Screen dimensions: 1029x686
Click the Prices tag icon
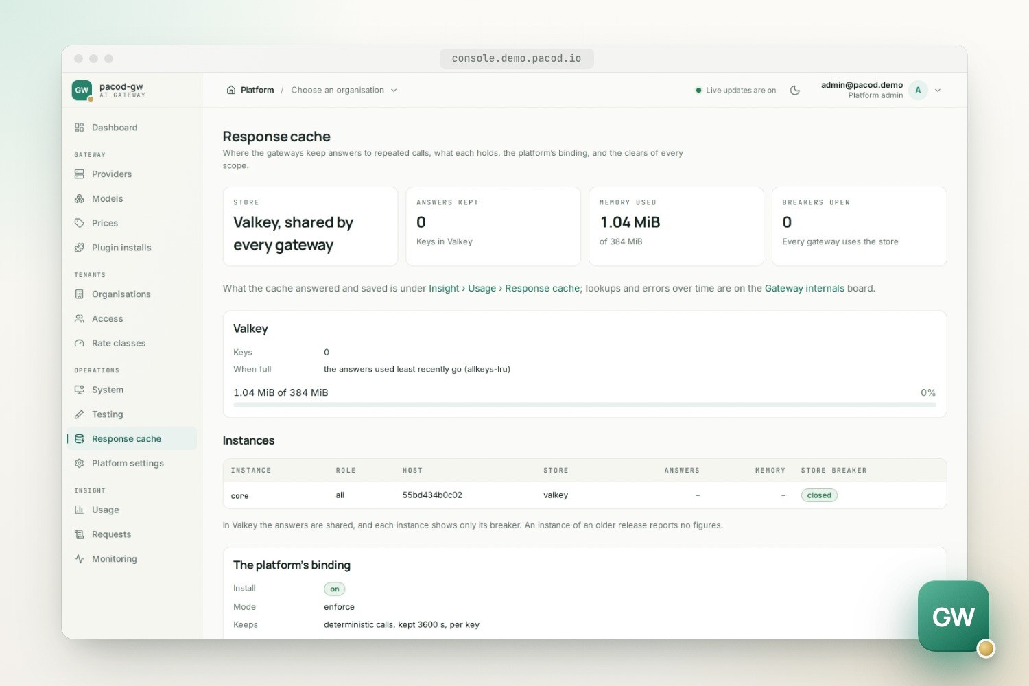pos(80,223)
